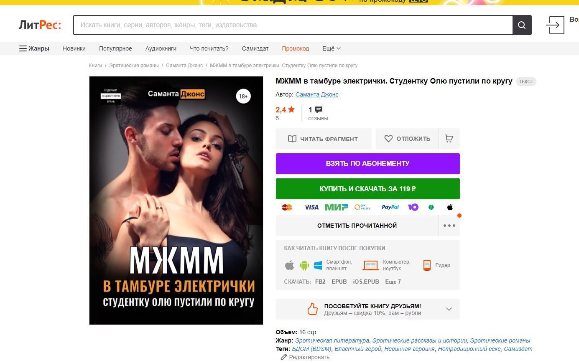
Task: Open author link Саманта Джонс
Action: (317, 94)
